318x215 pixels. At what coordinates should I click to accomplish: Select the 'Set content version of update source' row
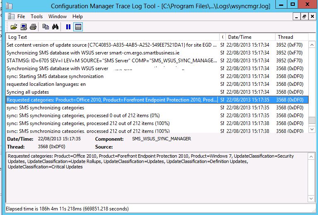157,45
